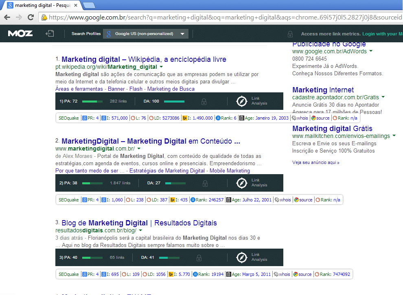Expand the arrow next to resultadosdigitais.com.br/blog/
The width and height of the screenshot is (403, 295).
[140, 230]
